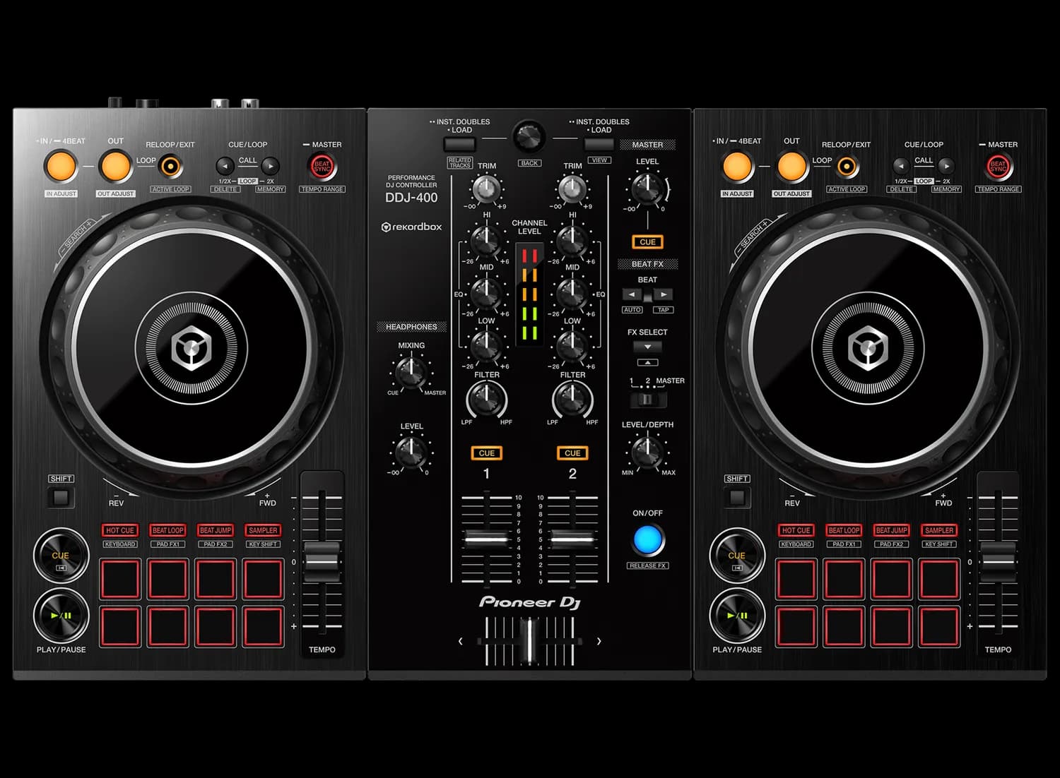
Task: Click the headphones MIXING knob
Action: [411, 372]
